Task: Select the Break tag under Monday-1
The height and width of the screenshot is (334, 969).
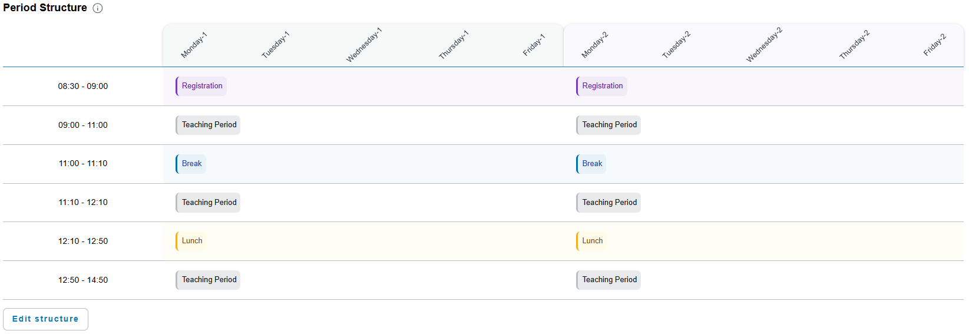Action: tap(191, 164)
